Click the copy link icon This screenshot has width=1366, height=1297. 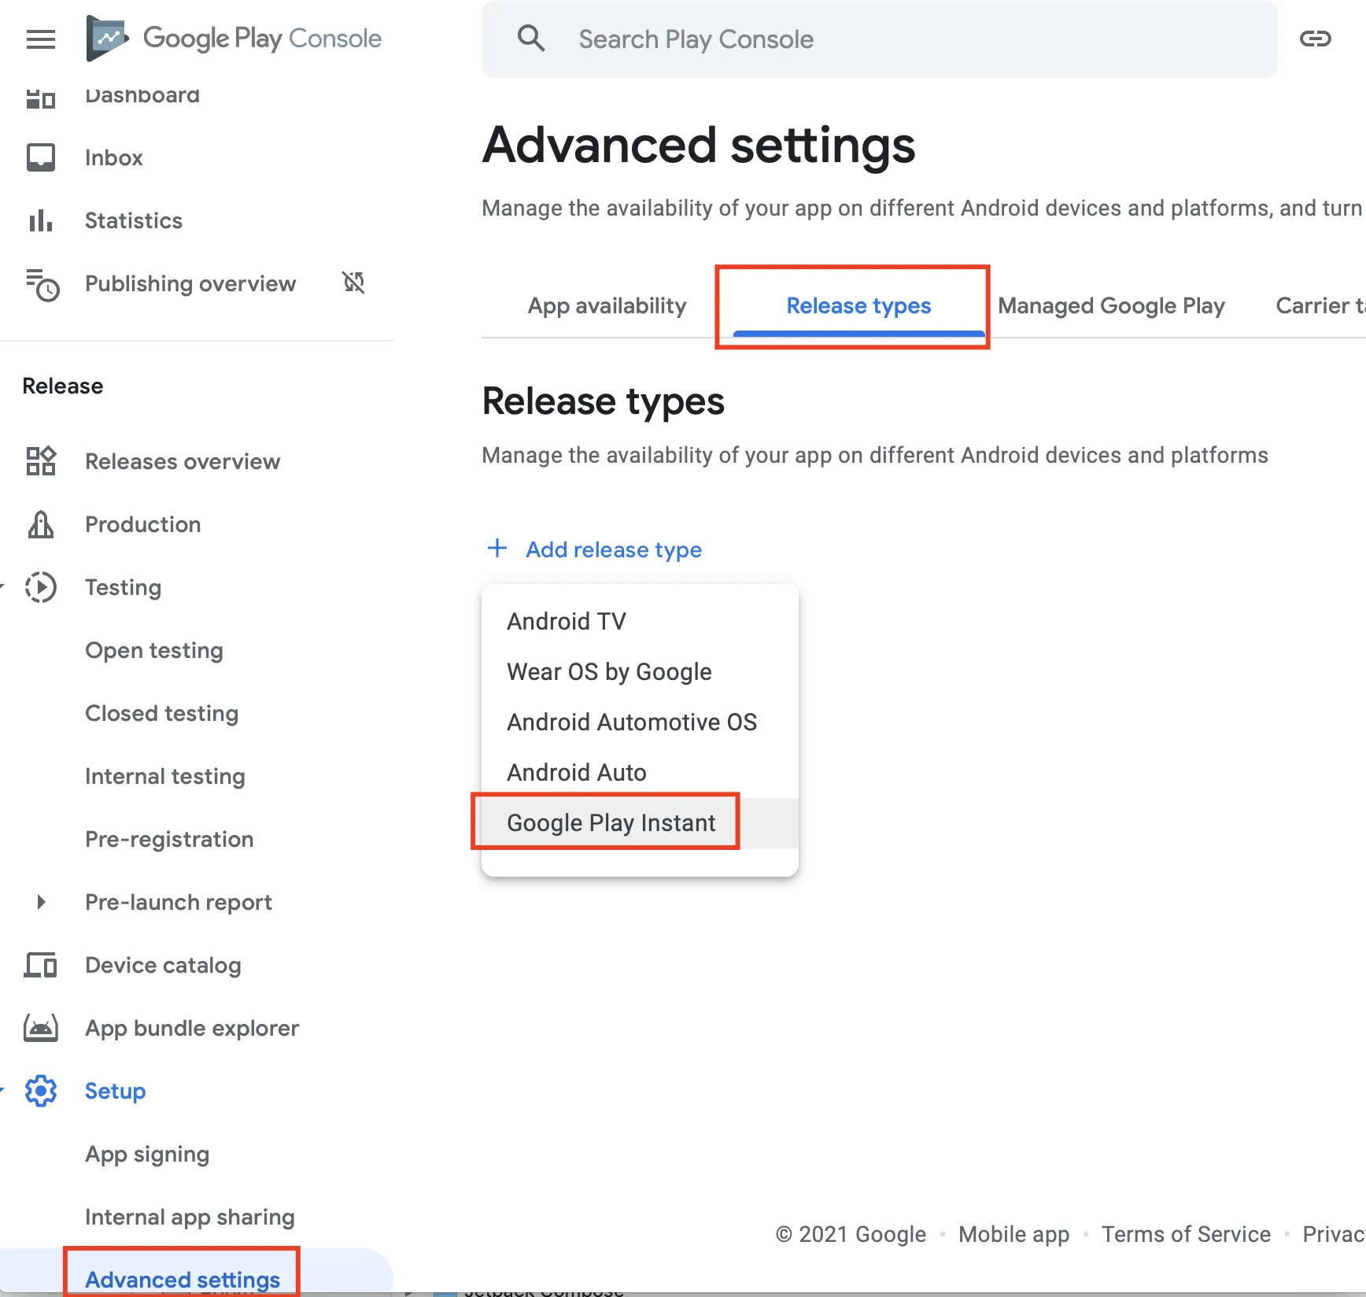tap(1315, 39)
